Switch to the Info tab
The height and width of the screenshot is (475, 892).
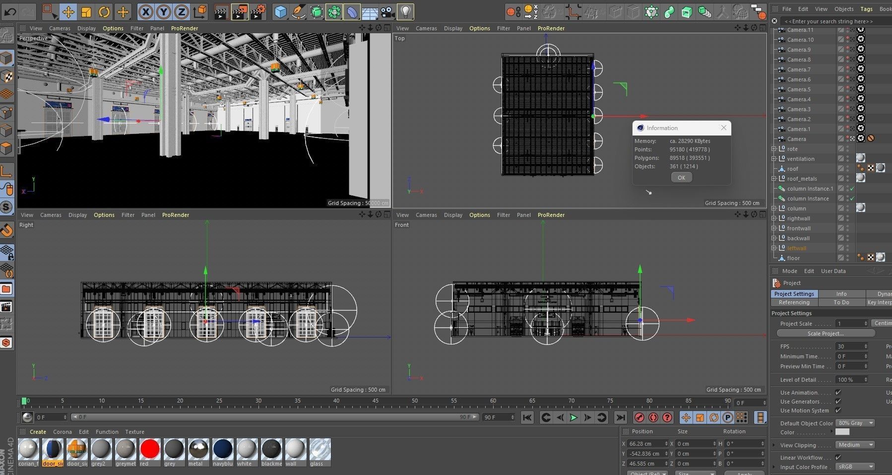[x=841, y=294]
